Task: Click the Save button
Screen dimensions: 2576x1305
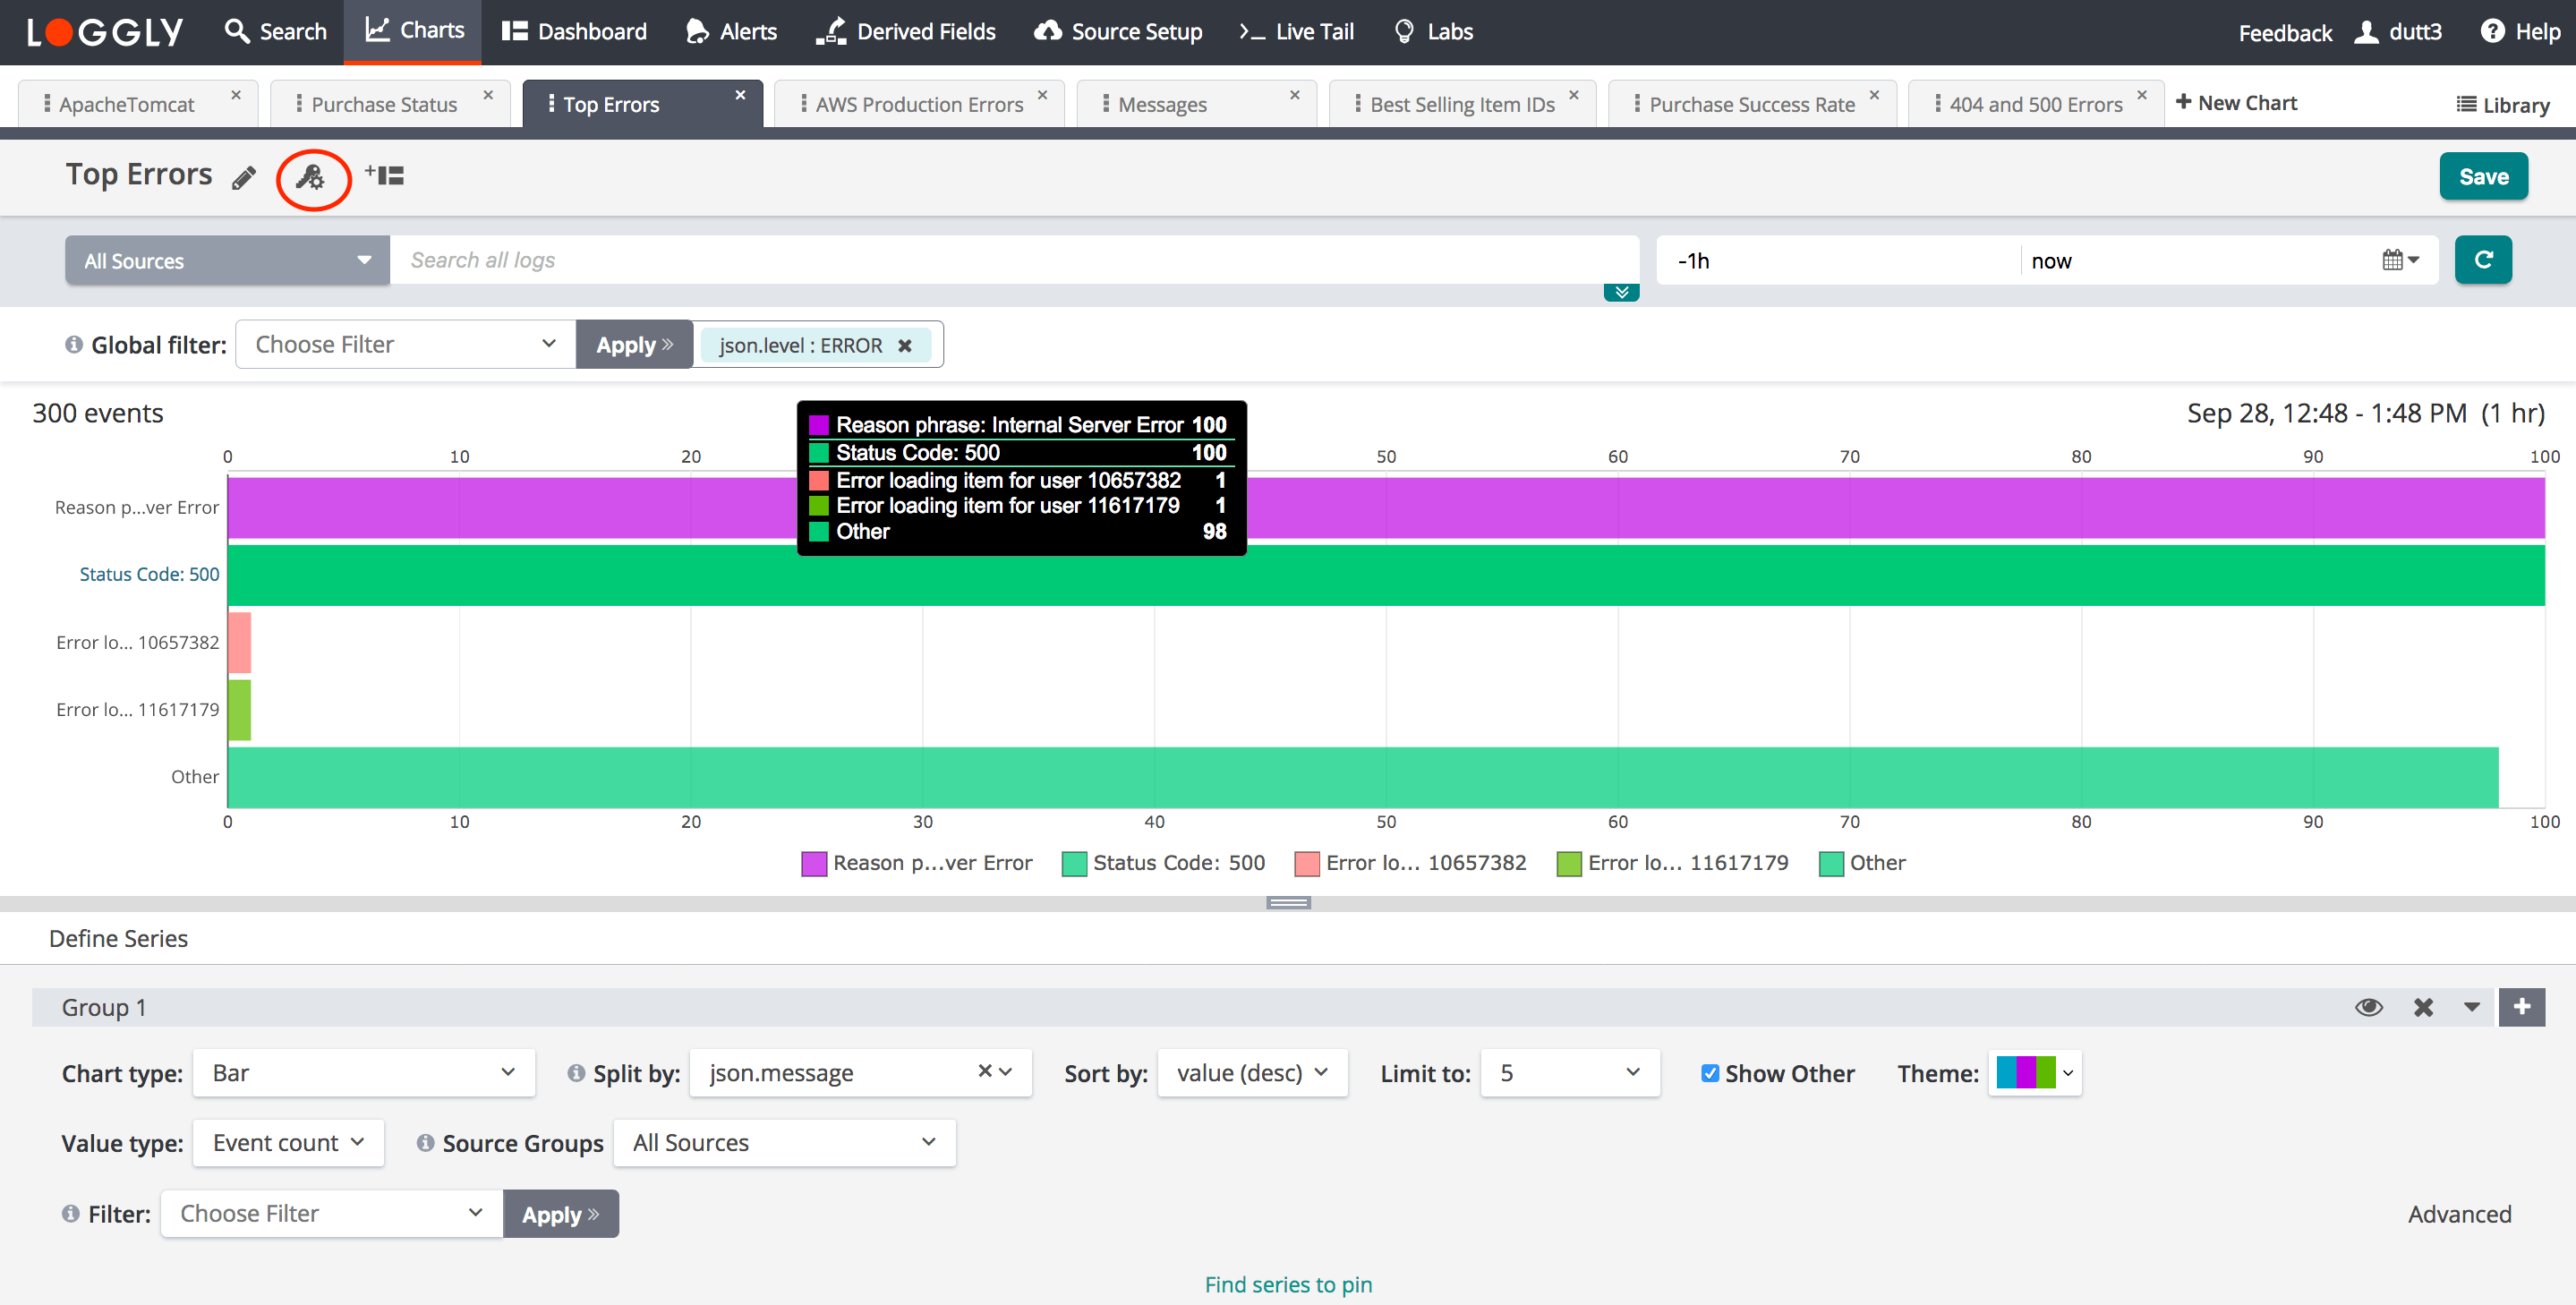Action: point(2484,176)
